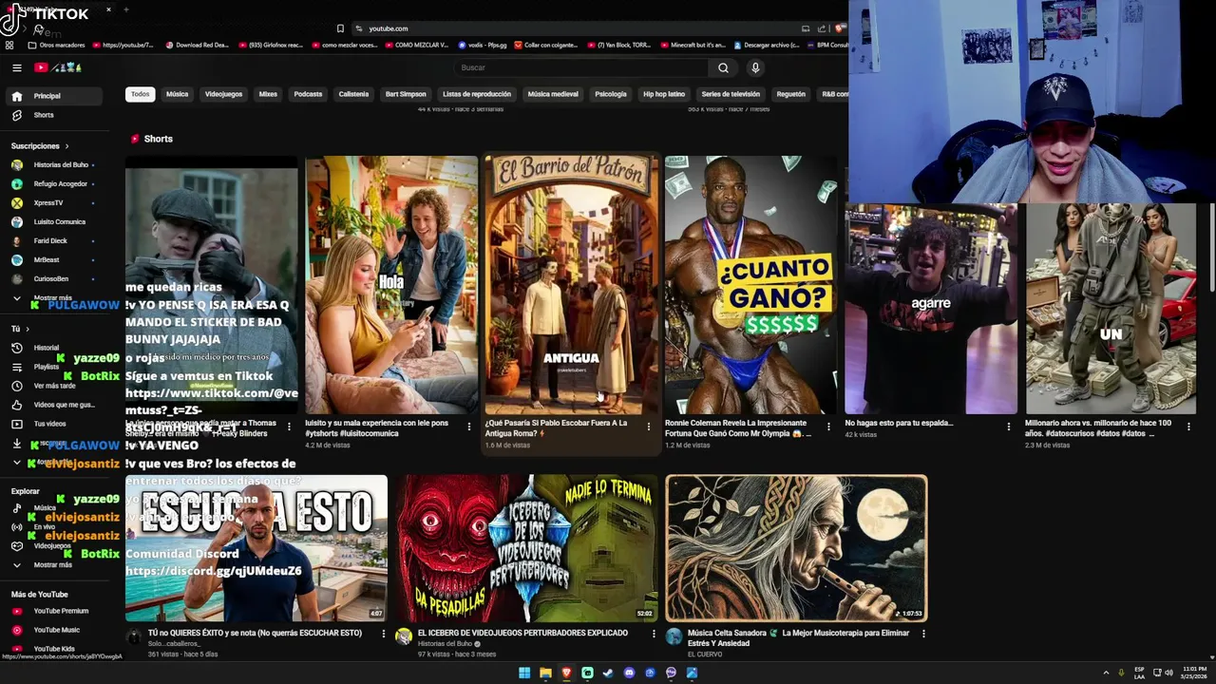The image size is (1216, 684).
Task: Expand the Suscripciones section chevron
Action: (x=66, y=146)
